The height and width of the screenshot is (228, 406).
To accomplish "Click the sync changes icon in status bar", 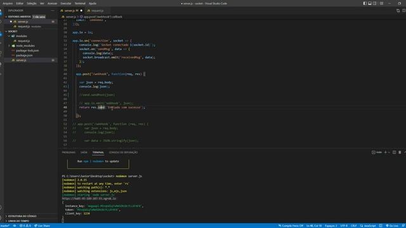I will pos(15,225).
